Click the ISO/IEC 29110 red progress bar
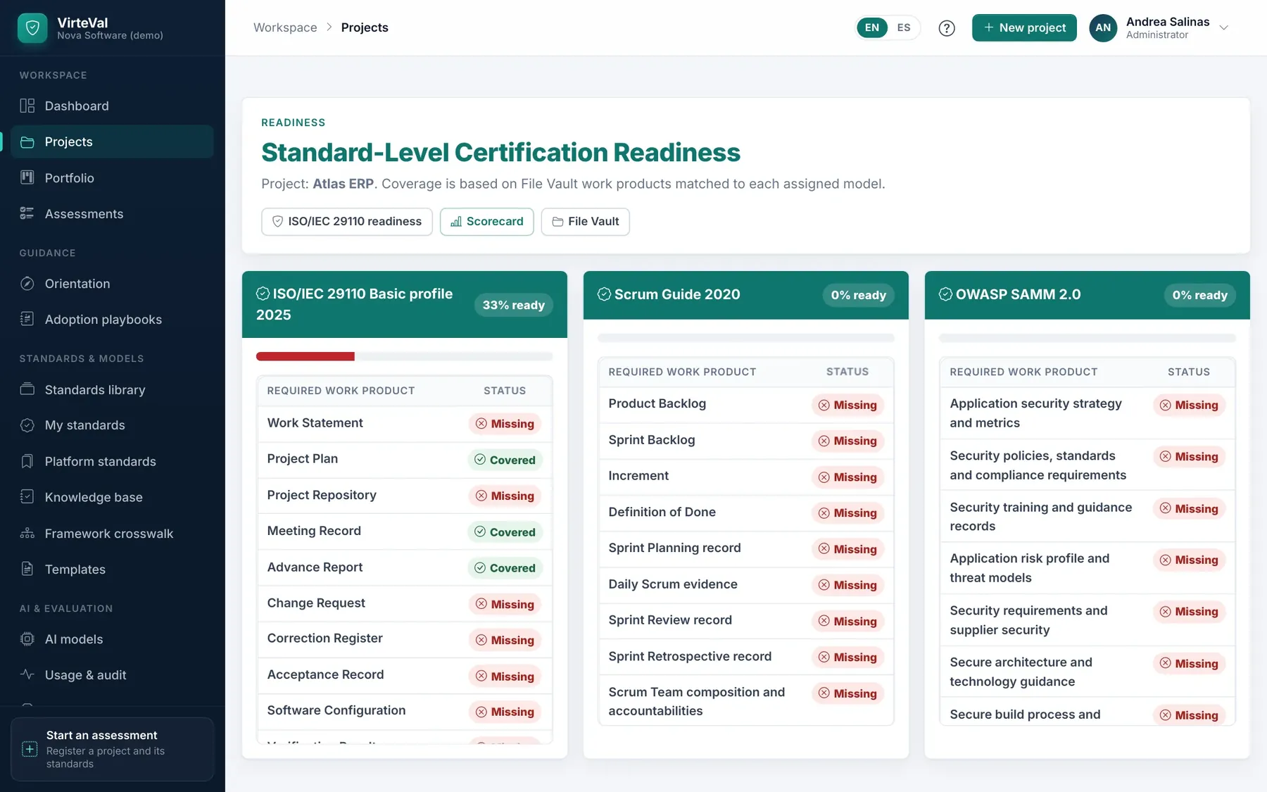Screen dimensions: 1267x792 point(305,356)
